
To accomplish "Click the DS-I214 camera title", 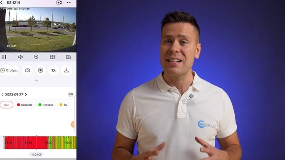I will tap(13, 3).
